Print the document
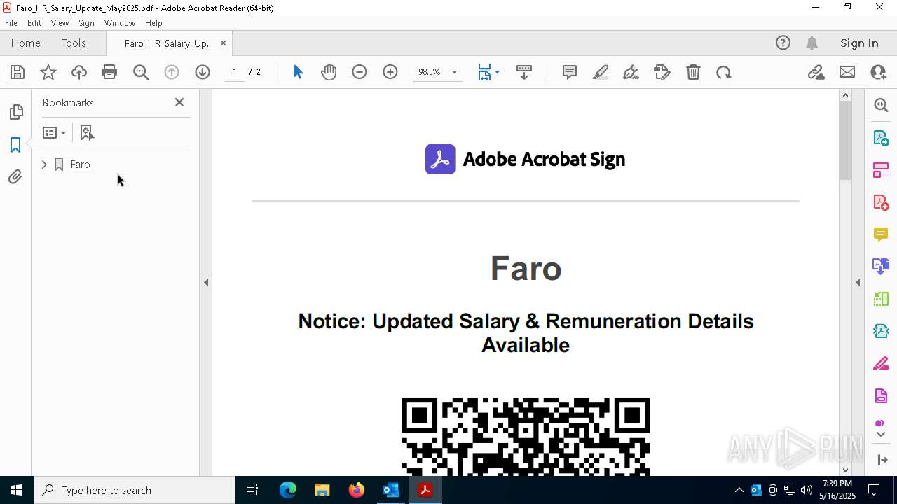Screen dimensions: 897x504 pos(109,72)
